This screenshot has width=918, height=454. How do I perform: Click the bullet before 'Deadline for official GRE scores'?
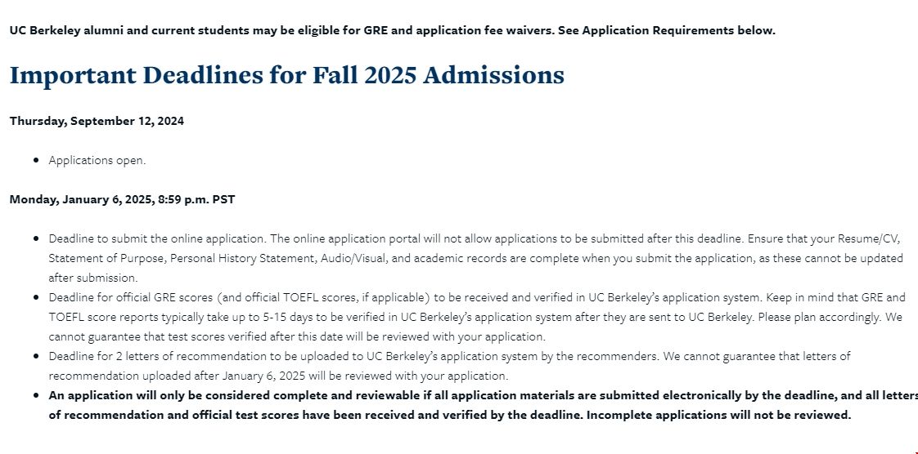(37, 297)
